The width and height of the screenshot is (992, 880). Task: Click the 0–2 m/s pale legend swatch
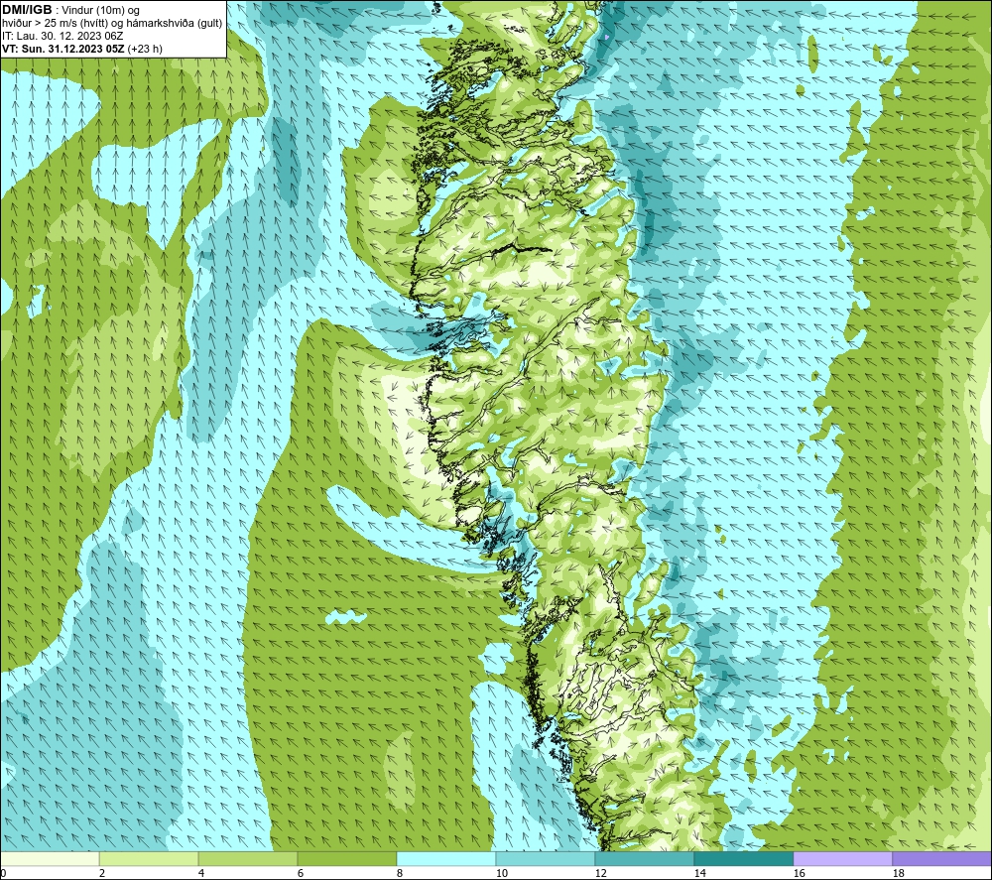(x=50, y=858)
